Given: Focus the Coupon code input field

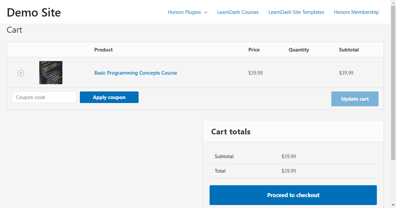Looking at the screenshot, I should (x=44, y=97).
